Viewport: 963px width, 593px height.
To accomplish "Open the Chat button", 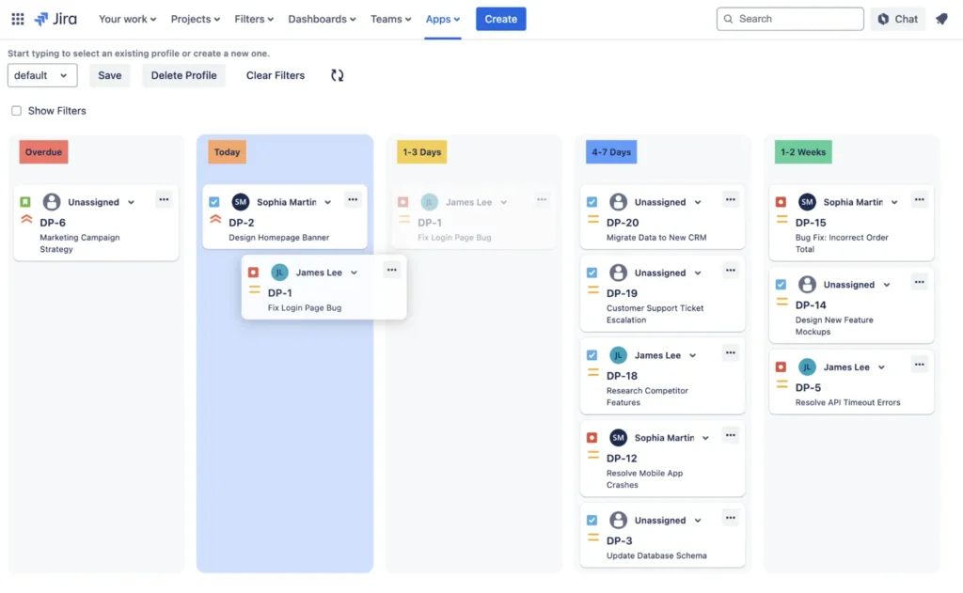I will tap(898, 19).
